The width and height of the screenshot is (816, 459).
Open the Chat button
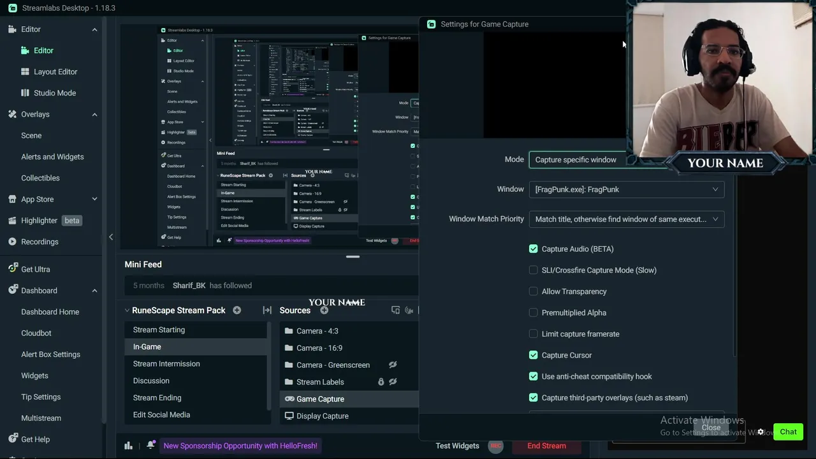pyautogui.click(x=788, y=432)
